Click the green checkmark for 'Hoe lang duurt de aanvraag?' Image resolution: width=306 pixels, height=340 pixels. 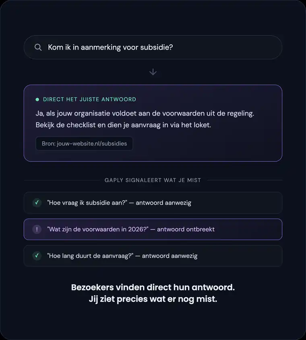(37, 256)
